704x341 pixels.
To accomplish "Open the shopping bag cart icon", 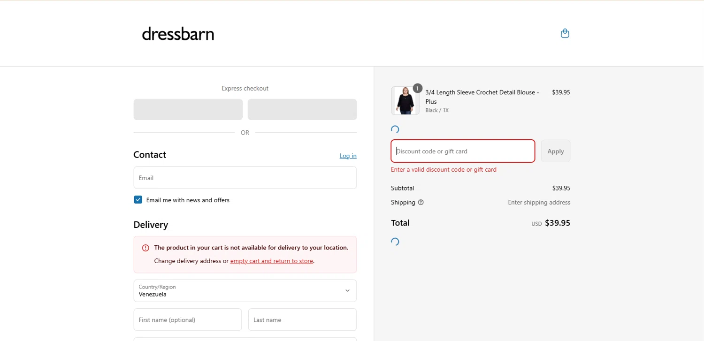I will pyautogui.click(x=565, y=33).
